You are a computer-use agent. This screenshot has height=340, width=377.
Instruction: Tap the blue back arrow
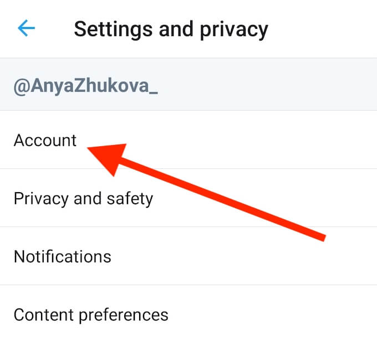point(27,28)
